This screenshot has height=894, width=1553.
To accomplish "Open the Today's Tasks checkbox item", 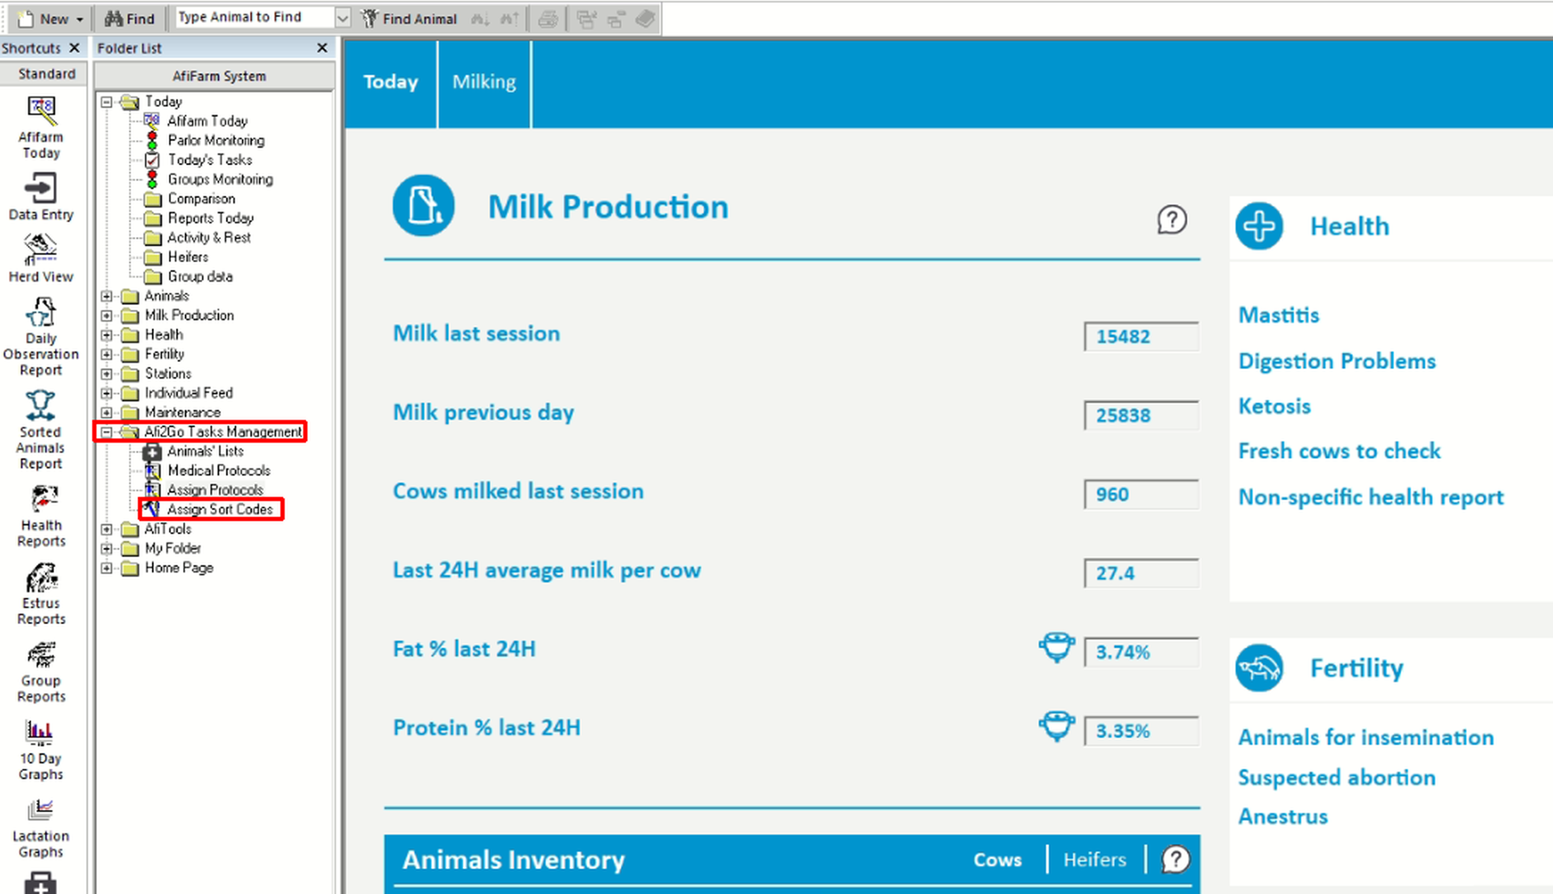I will coord(209,160).
